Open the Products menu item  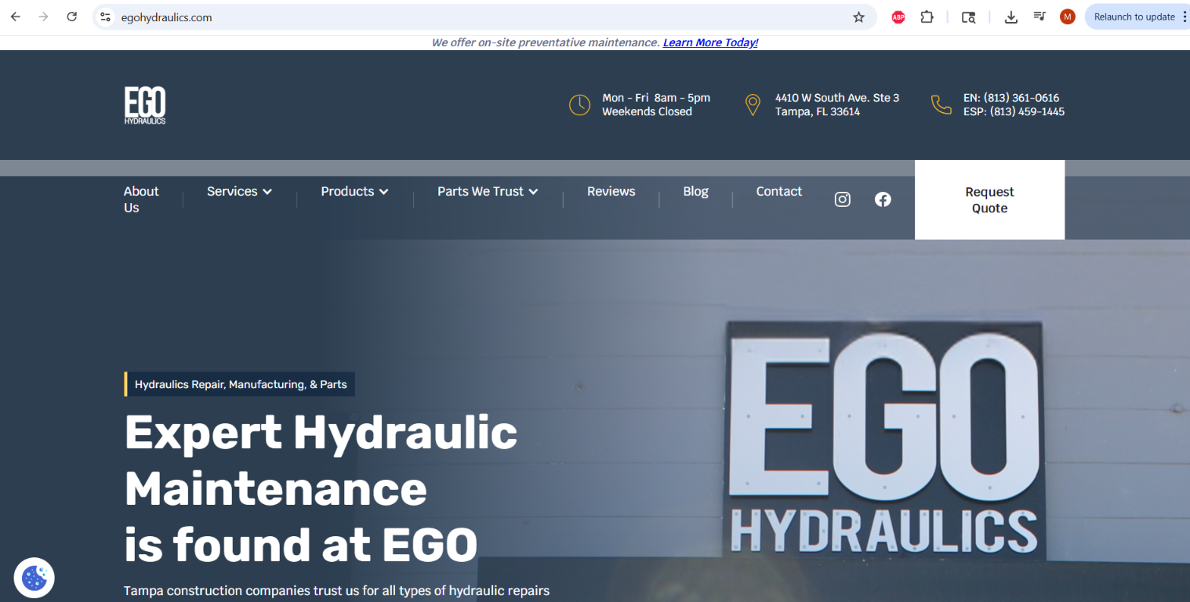pyautogui.click(x=347, y=191)
